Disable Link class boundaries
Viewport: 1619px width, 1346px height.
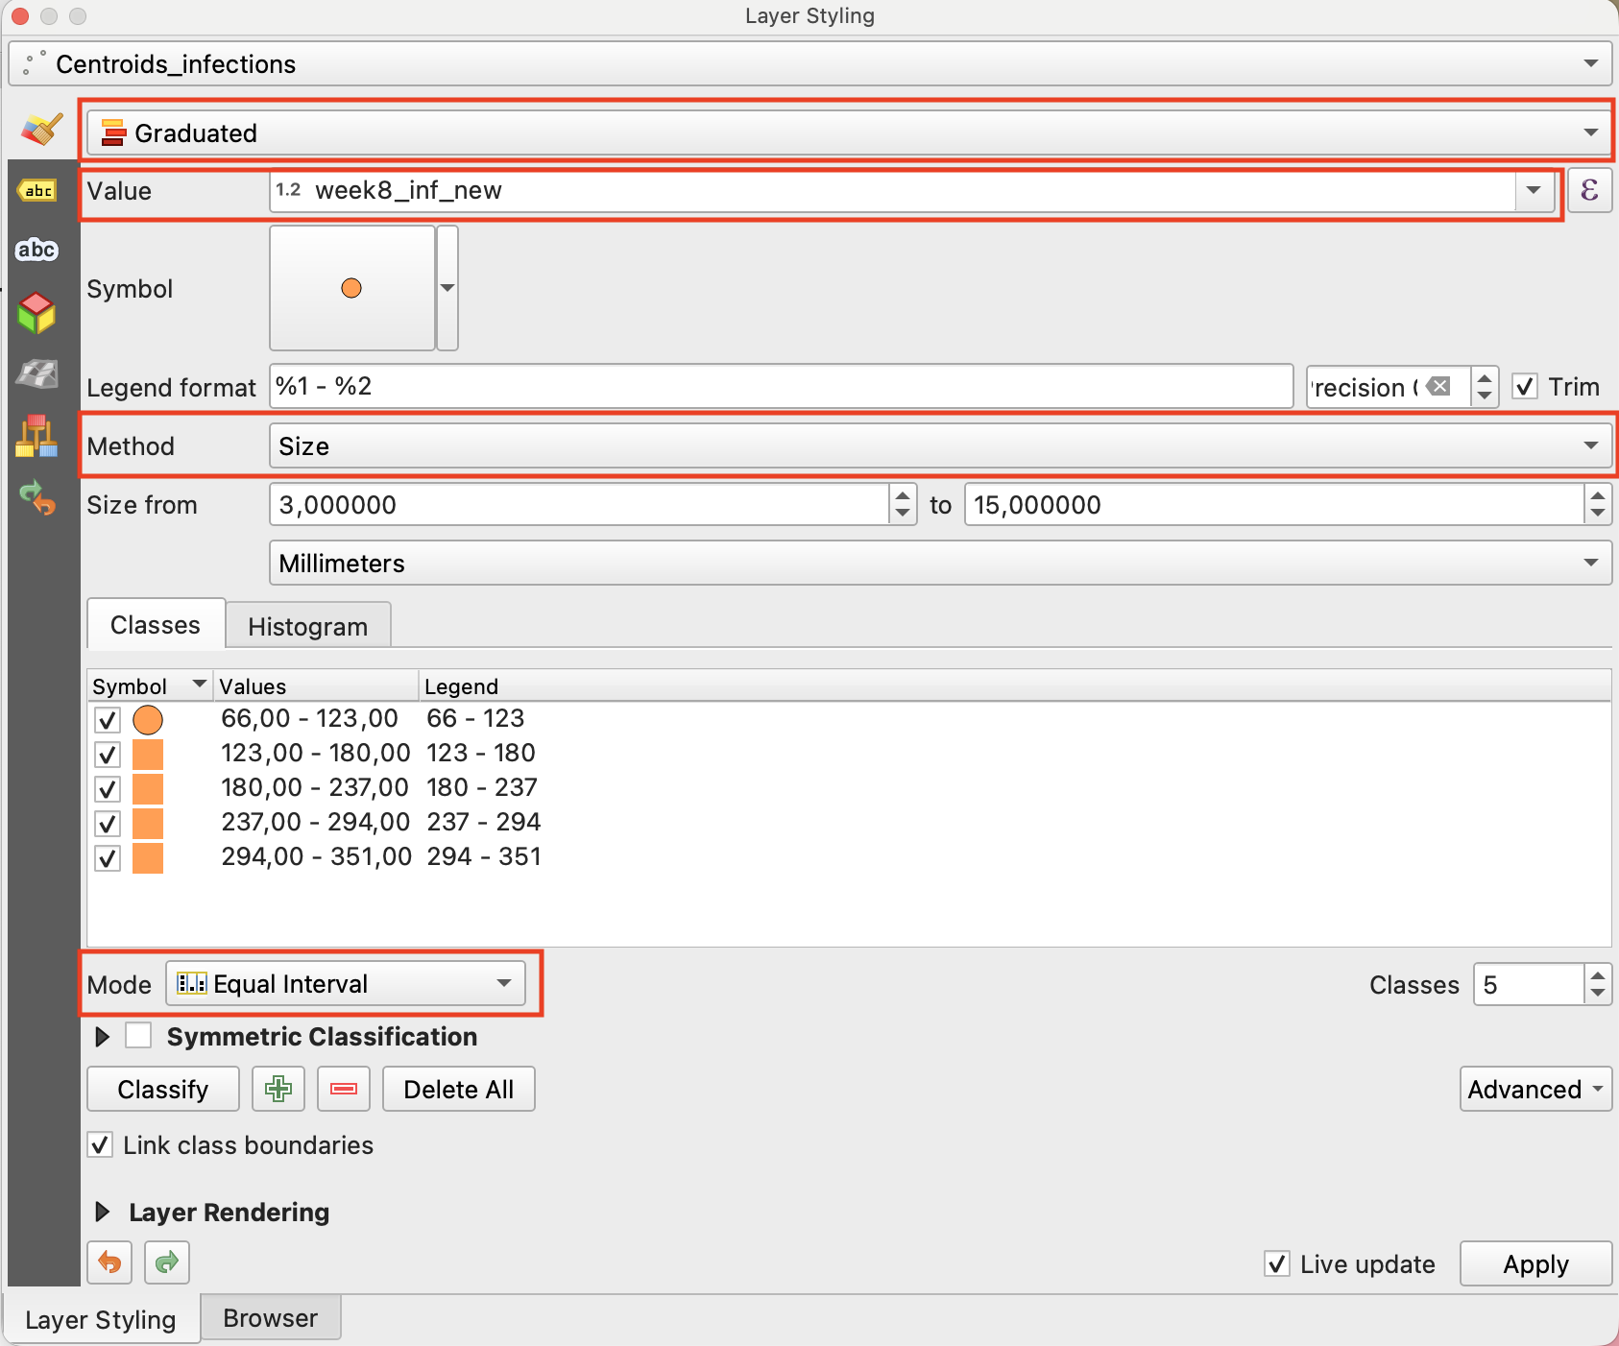(x=101, y=1144)
